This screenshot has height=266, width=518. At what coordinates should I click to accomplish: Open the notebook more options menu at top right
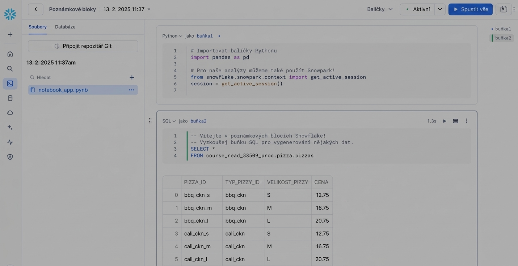pos(514,9)
